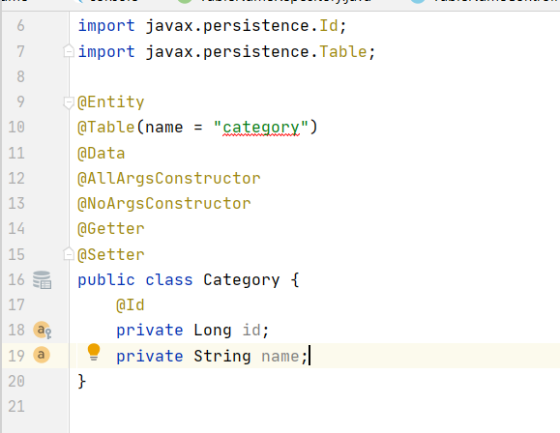
Task: Click the id field identifier on line 18
Action: pos(251,331)
